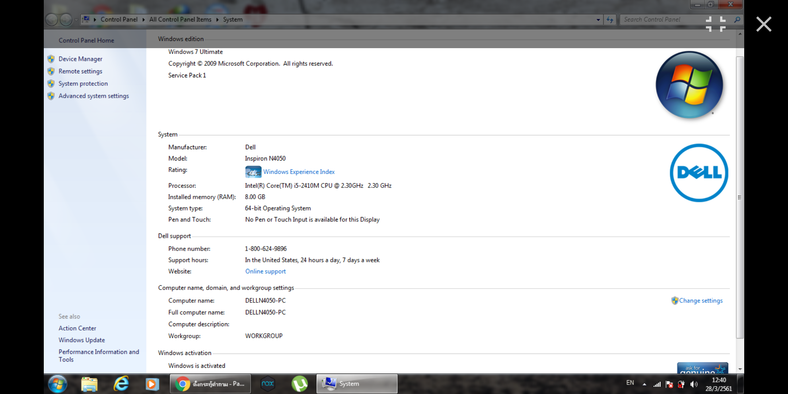Open the Windows Start menu

(x=58, y=384)
